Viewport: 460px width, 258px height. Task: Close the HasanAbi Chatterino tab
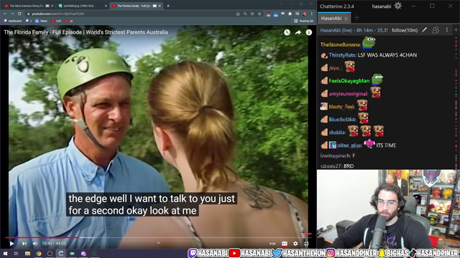click(x=346, y=19)
